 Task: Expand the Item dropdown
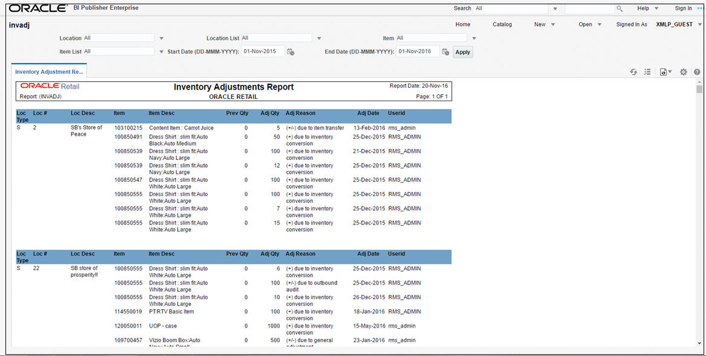click(474, 38)
